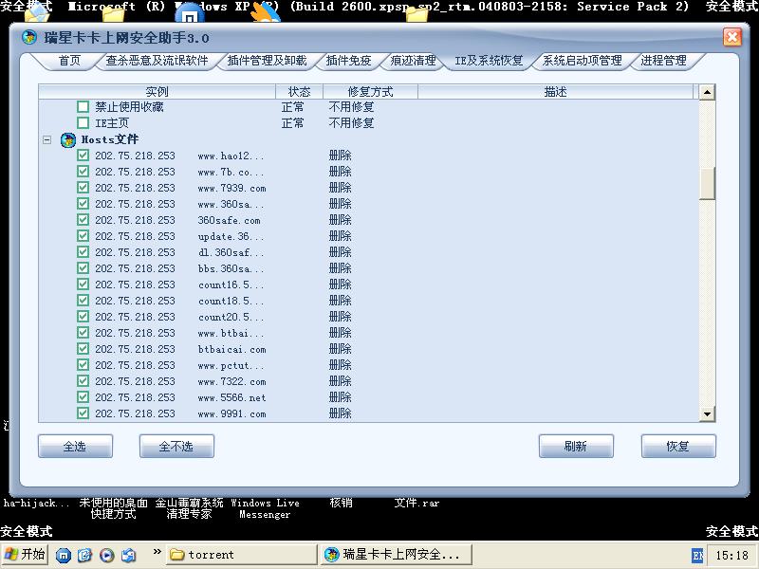Open the 系统启动项管理 tab
The image size is (759, 569).
pyautogui.click(x=583, y=61)
